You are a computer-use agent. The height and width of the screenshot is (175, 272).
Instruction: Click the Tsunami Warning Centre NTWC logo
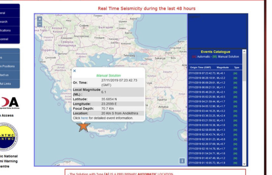(9, 137)
